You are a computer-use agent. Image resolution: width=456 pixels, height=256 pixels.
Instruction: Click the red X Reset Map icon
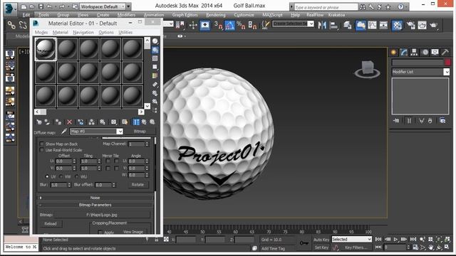(x=69, y=122)
